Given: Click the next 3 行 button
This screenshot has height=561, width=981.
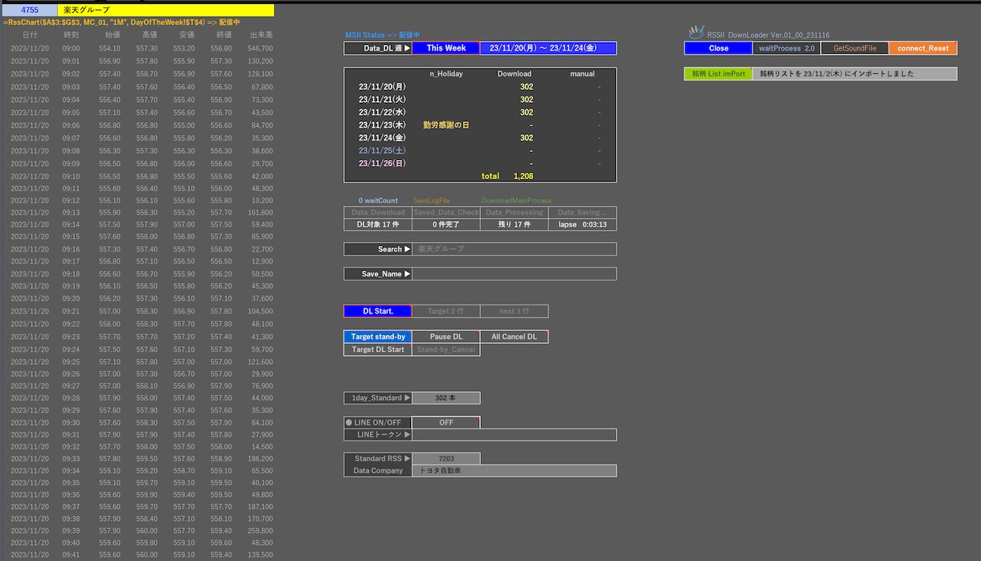Looking at the screenshot, I should tap(515, 311).
